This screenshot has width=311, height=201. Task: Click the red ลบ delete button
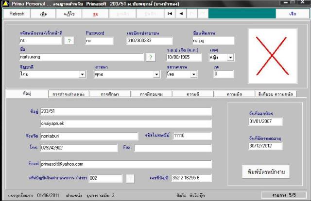pyautogui.click(x=95, y=14)
